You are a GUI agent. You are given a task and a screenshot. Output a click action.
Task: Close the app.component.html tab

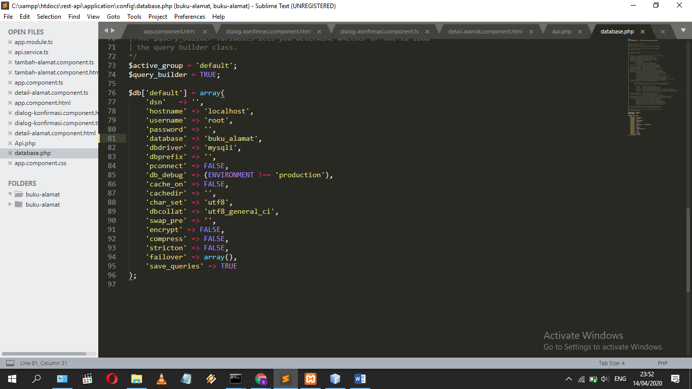[206, 31]
